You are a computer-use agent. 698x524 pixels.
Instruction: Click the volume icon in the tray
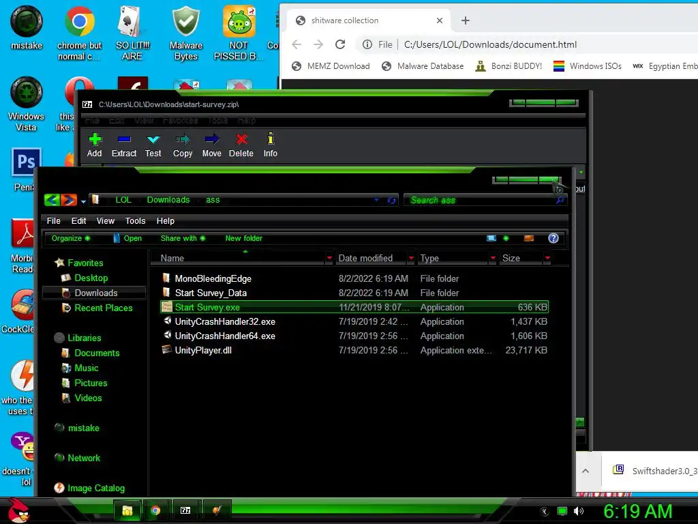(x=579, y=511)
